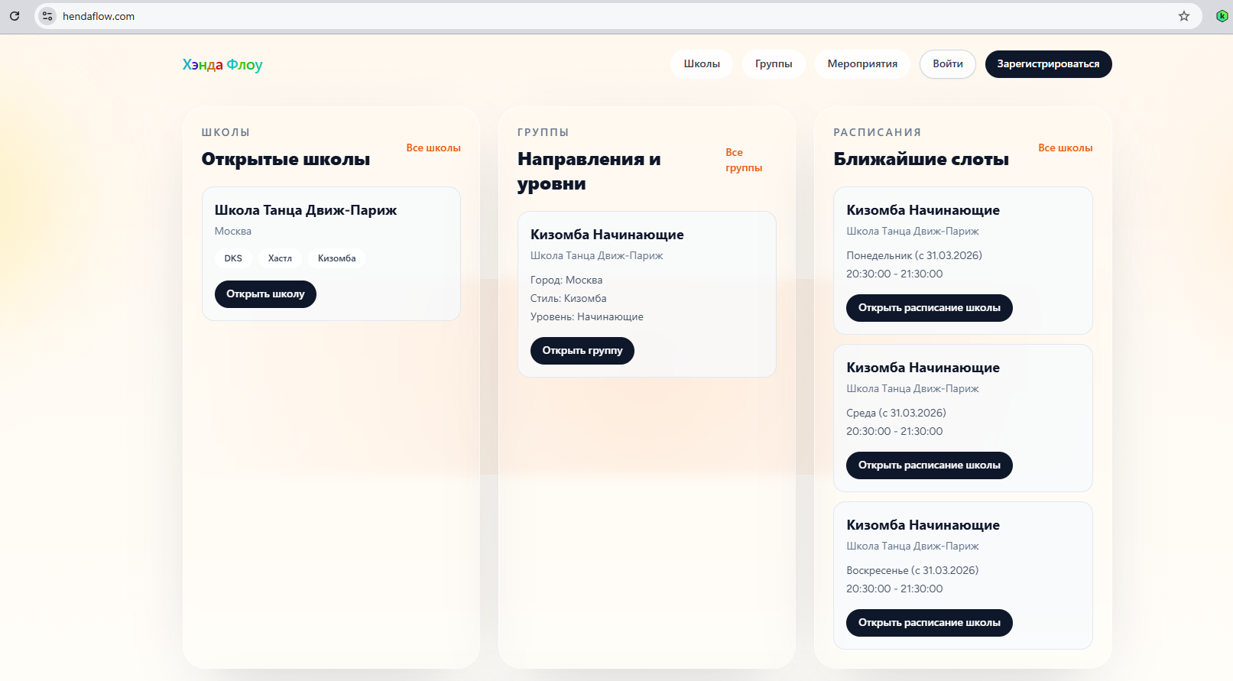Click the Открытые школы heading
The image size is (1233, 681).
[286, 159]
